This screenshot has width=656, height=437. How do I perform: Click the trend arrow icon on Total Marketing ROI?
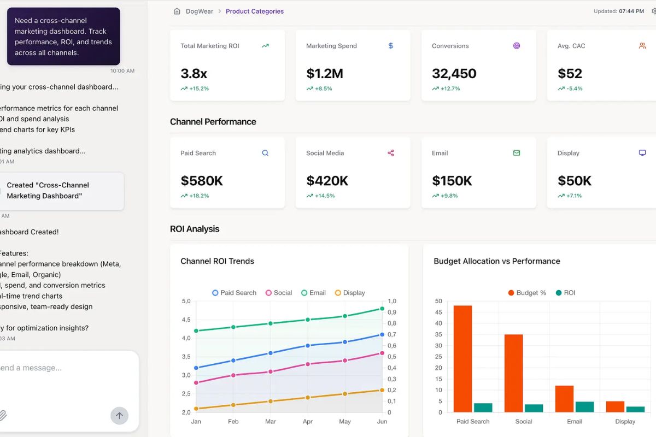click(265, 46)
